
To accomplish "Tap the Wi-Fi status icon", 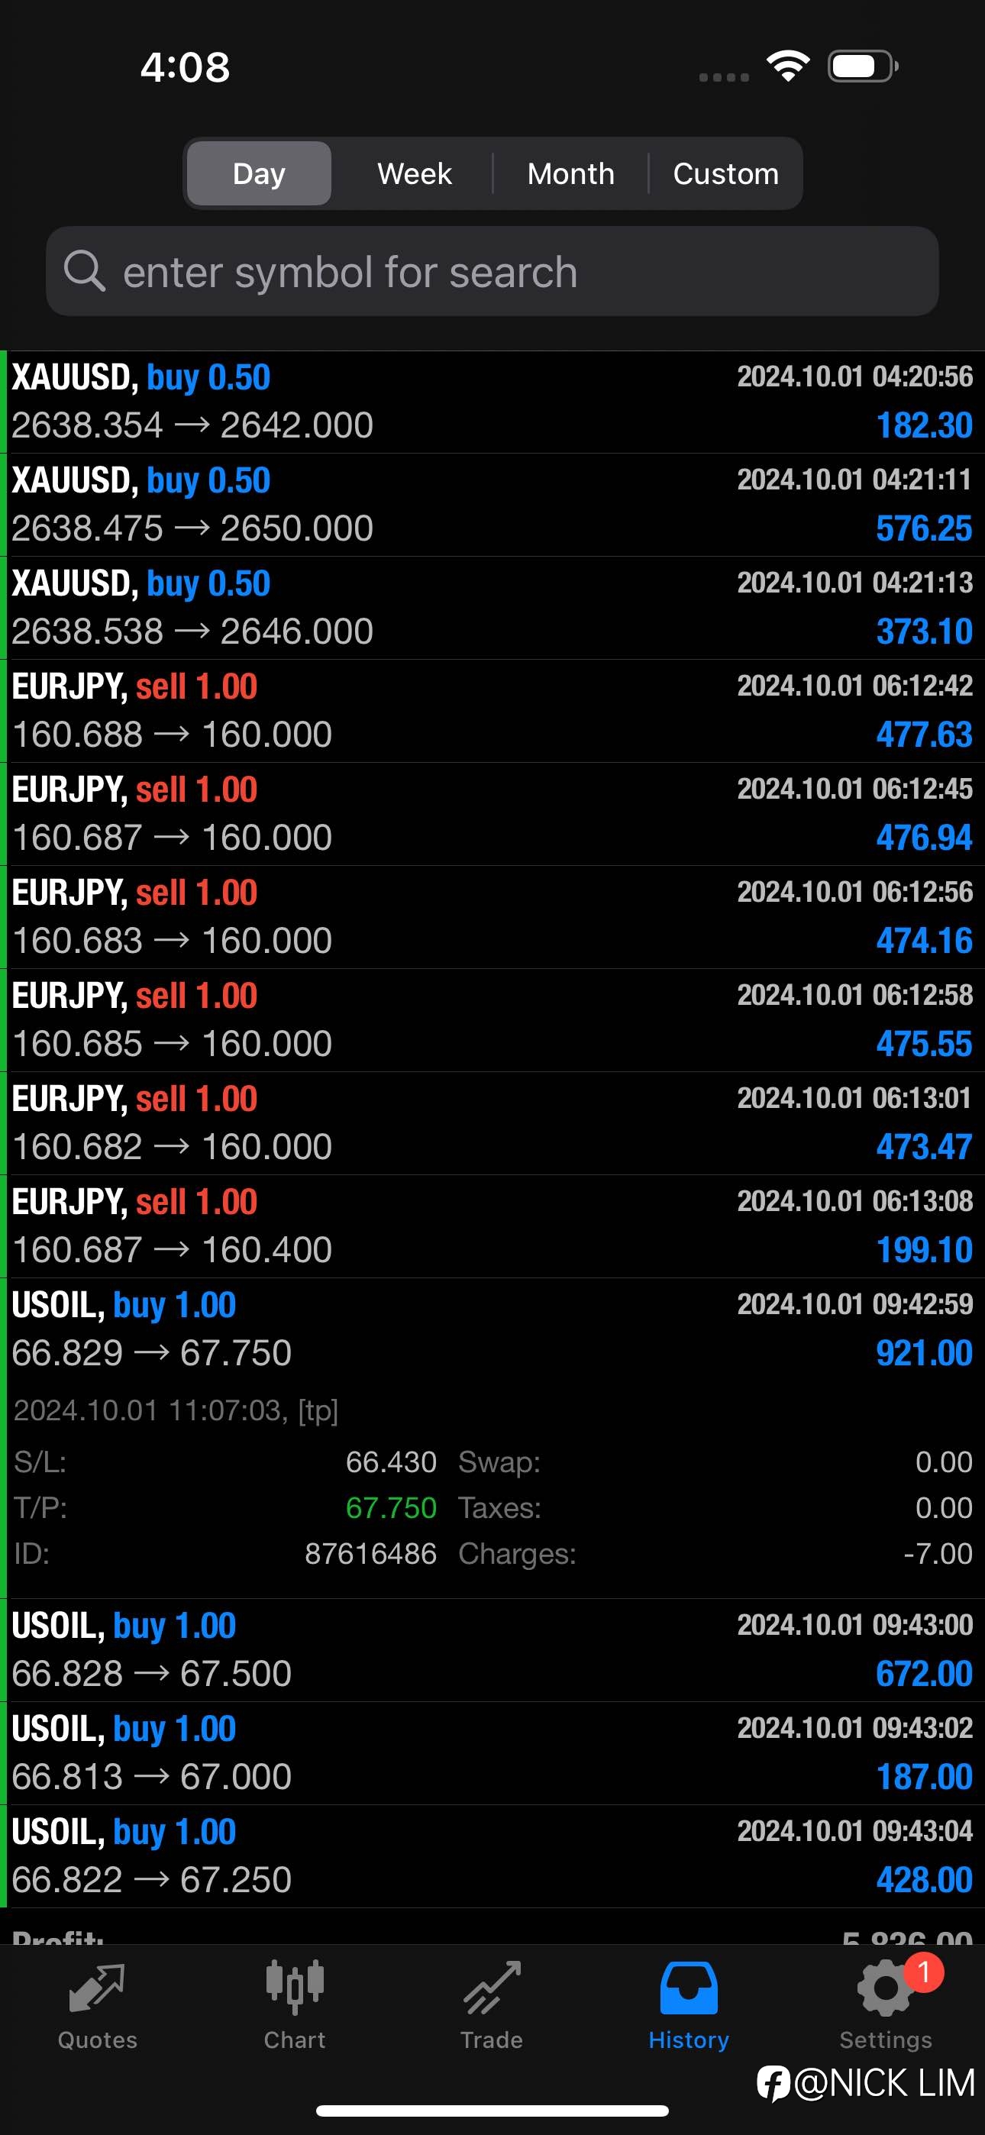I will (x=788, y=66).
